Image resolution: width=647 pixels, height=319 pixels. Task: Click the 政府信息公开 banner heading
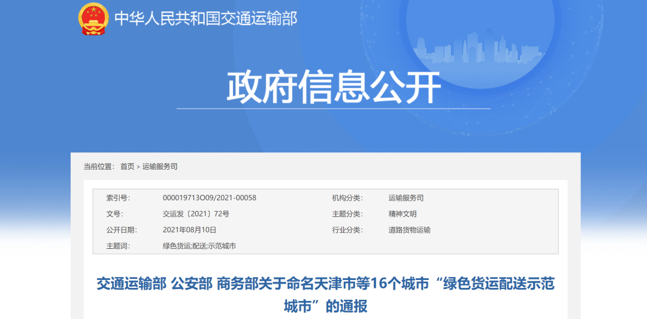point(334,88)
